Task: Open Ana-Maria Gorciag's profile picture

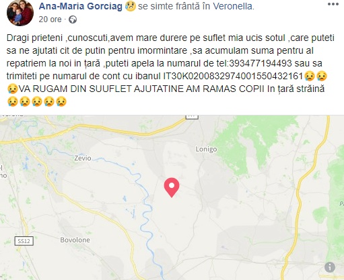Action: (20, 13)
